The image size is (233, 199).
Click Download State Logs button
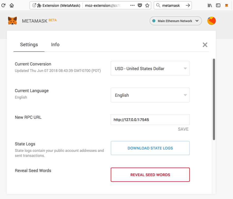[150, 148]
